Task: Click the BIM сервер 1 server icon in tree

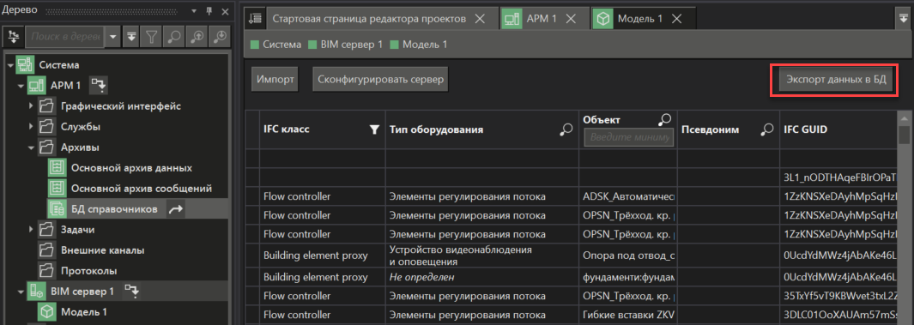Action: pyautogui.click(x=36, y=291)
